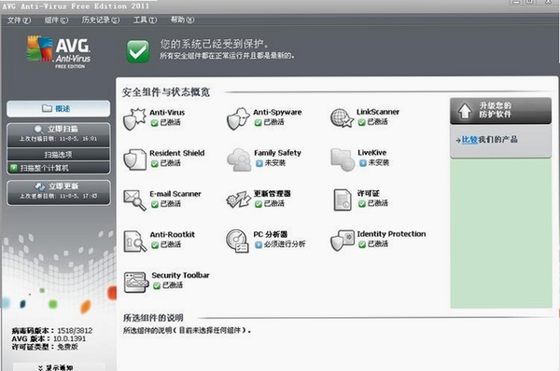560x371 pixels.
Task: Click the E-mail Scanner label
Action: pos(175,194)
